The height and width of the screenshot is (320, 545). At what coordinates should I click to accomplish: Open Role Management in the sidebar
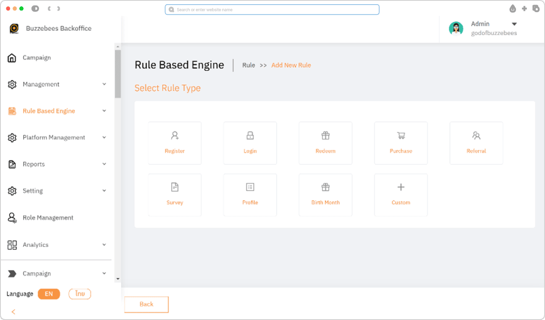[48, 218]
